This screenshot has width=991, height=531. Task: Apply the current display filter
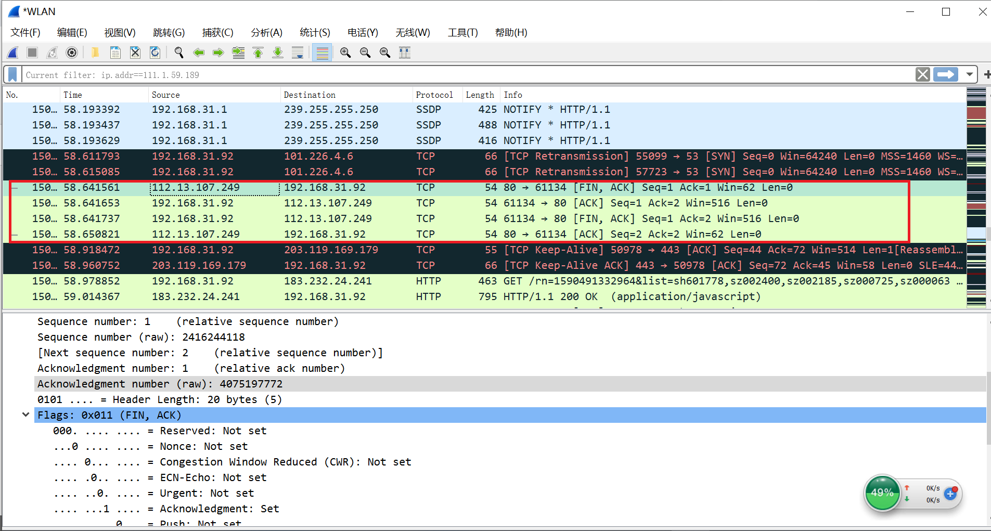945,74
